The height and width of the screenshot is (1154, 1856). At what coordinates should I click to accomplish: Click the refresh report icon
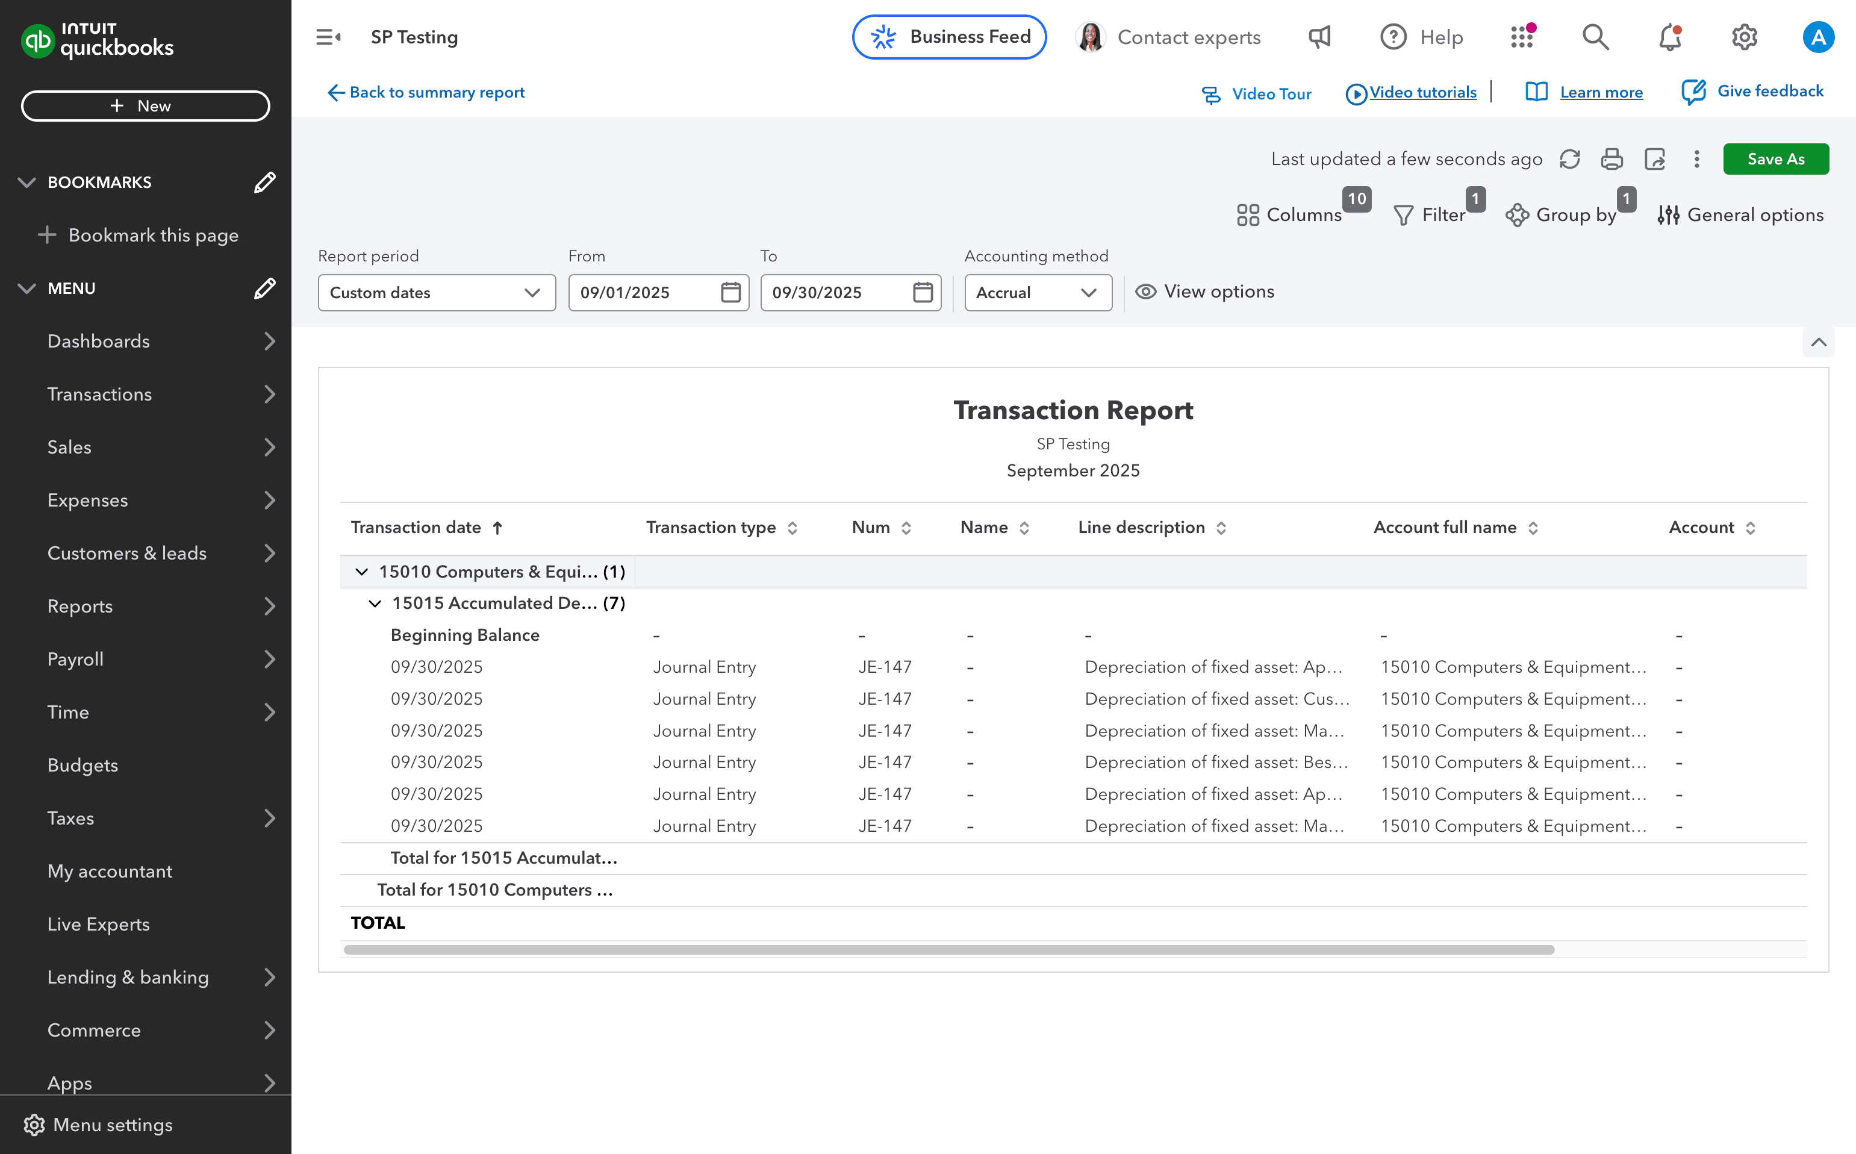click(1571, 159)
